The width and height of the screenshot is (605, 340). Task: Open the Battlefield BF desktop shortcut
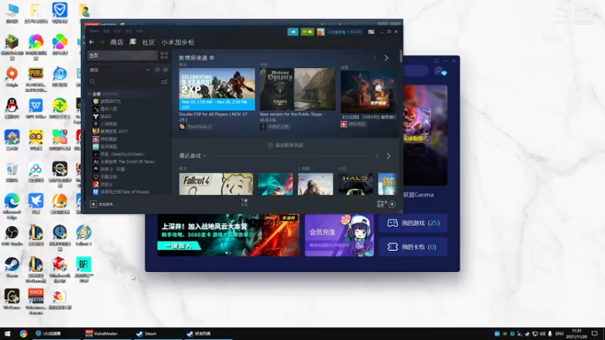[84, 269]
